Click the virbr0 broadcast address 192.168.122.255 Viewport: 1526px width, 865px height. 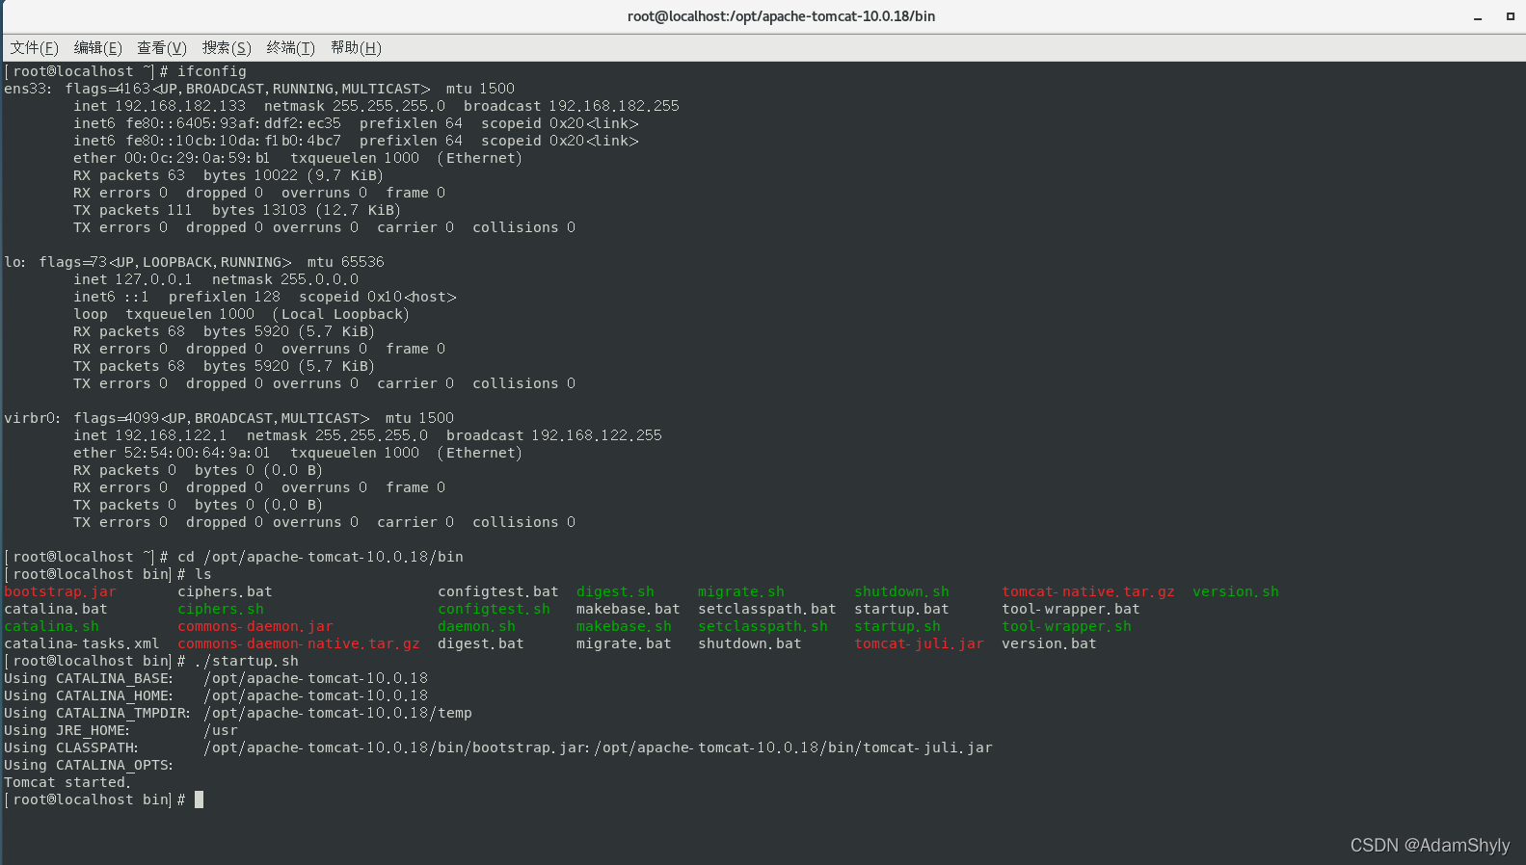597,435
